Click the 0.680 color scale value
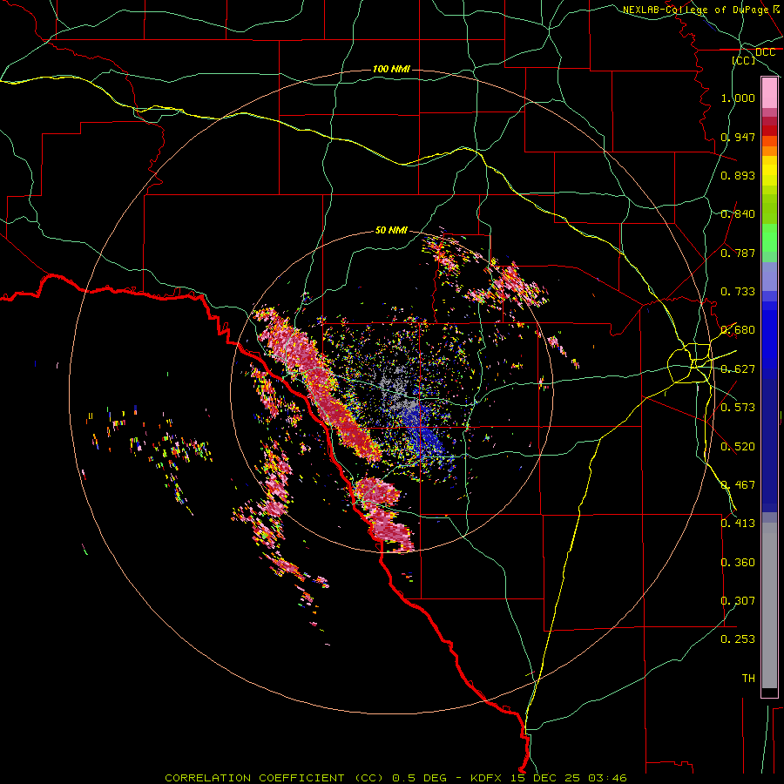Screen dimensions: 784x784 point(738,330)
